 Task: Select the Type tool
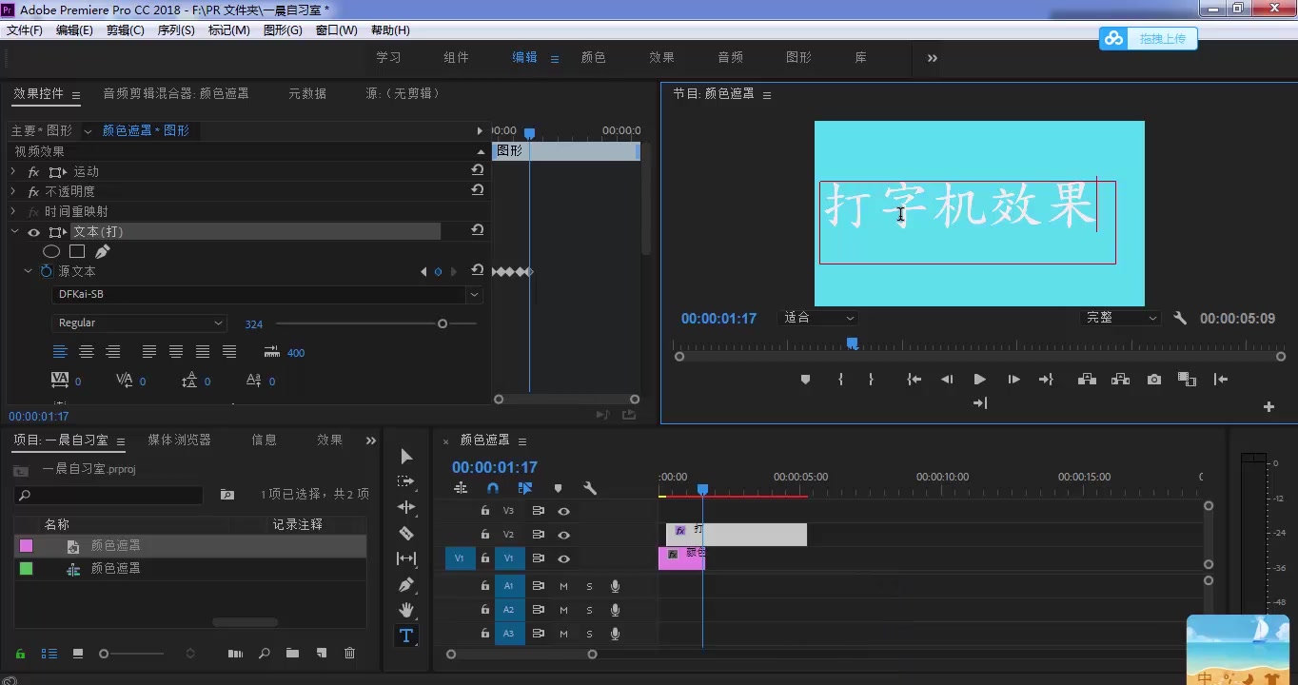pos(406,636)
